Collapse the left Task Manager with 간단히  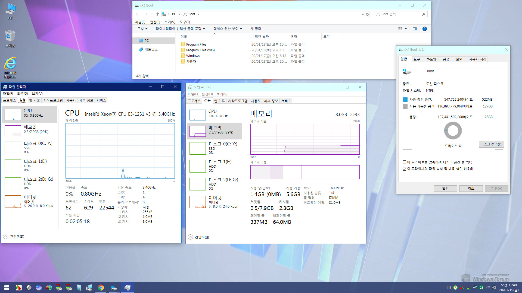click(x=14, y=237)
